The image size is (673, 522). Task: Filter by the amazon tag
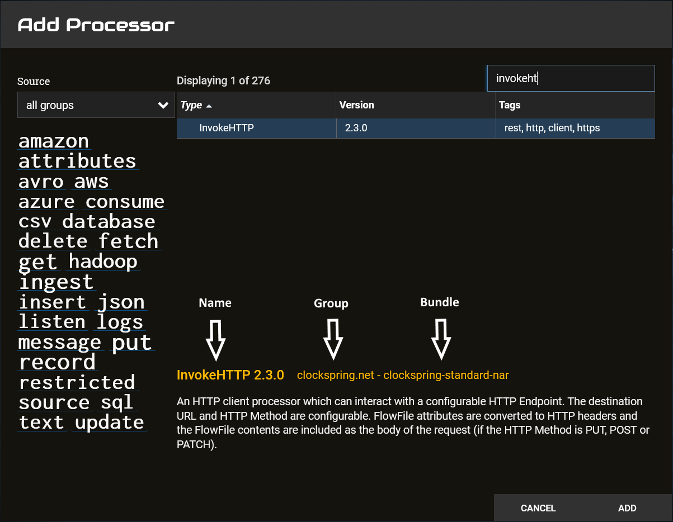tap(54, 141)
